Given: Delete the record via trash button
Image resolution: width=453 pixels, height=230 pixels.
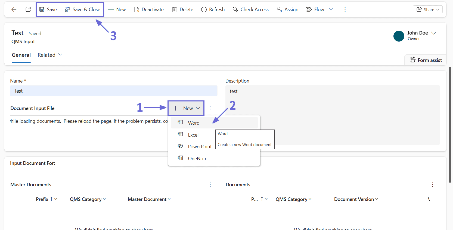Looking at the screenshot, I should coord(182,10).
